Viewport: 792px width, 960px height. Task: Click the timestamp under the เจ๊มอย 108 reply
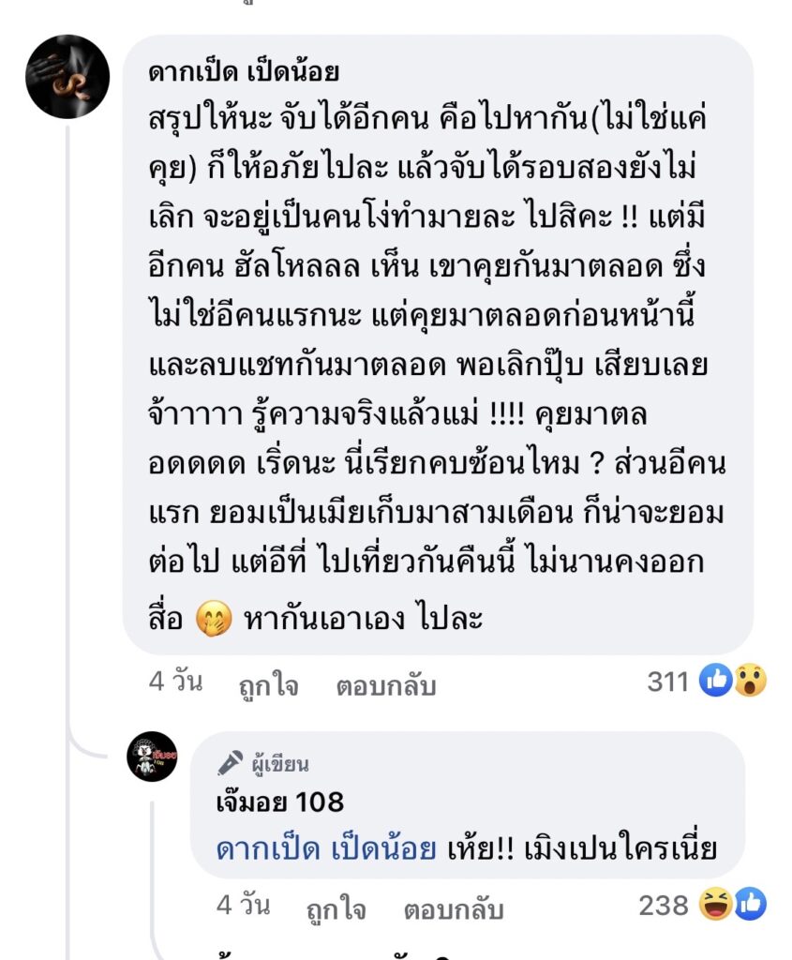point(243,906)
